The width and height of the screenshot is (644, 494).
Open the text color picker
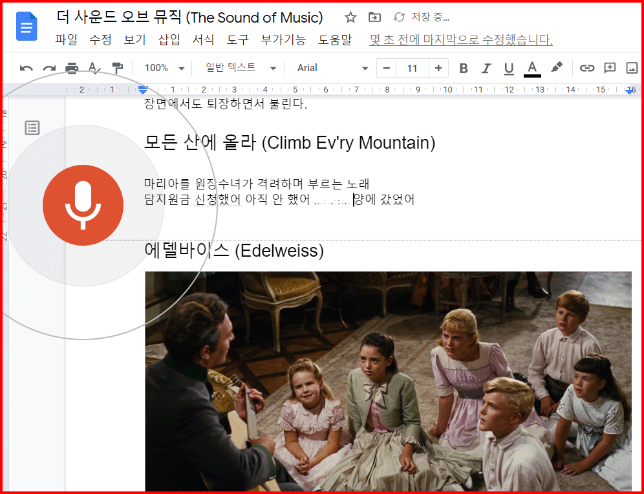[532, 69]
